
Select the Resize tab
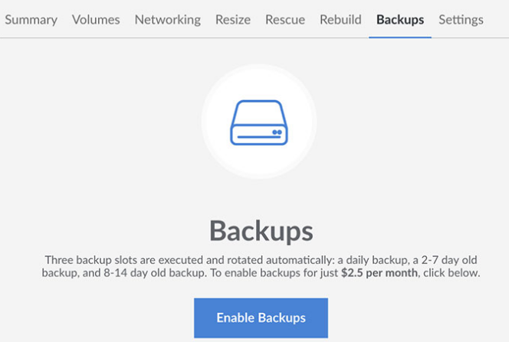point(233,19)
